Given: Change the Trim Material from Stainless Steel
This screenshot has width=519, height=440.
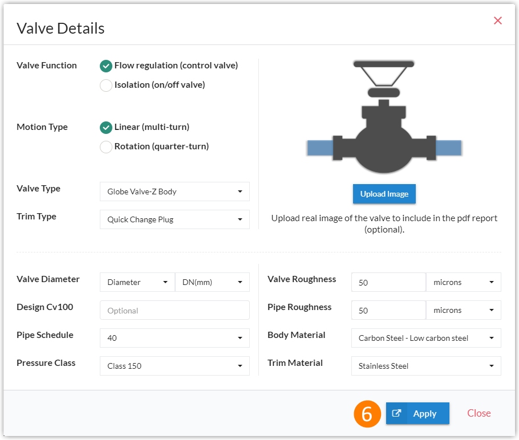Looking at the screenshot, I should 425,366.
